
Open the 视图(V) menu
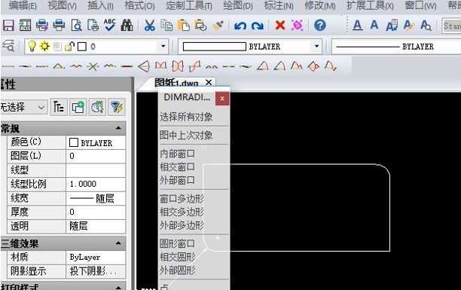click(x=62, y=5)
